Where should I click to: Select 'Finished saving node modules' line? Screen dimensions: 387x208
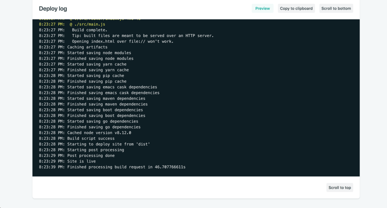pyautogui.click(x=86, y=58)
